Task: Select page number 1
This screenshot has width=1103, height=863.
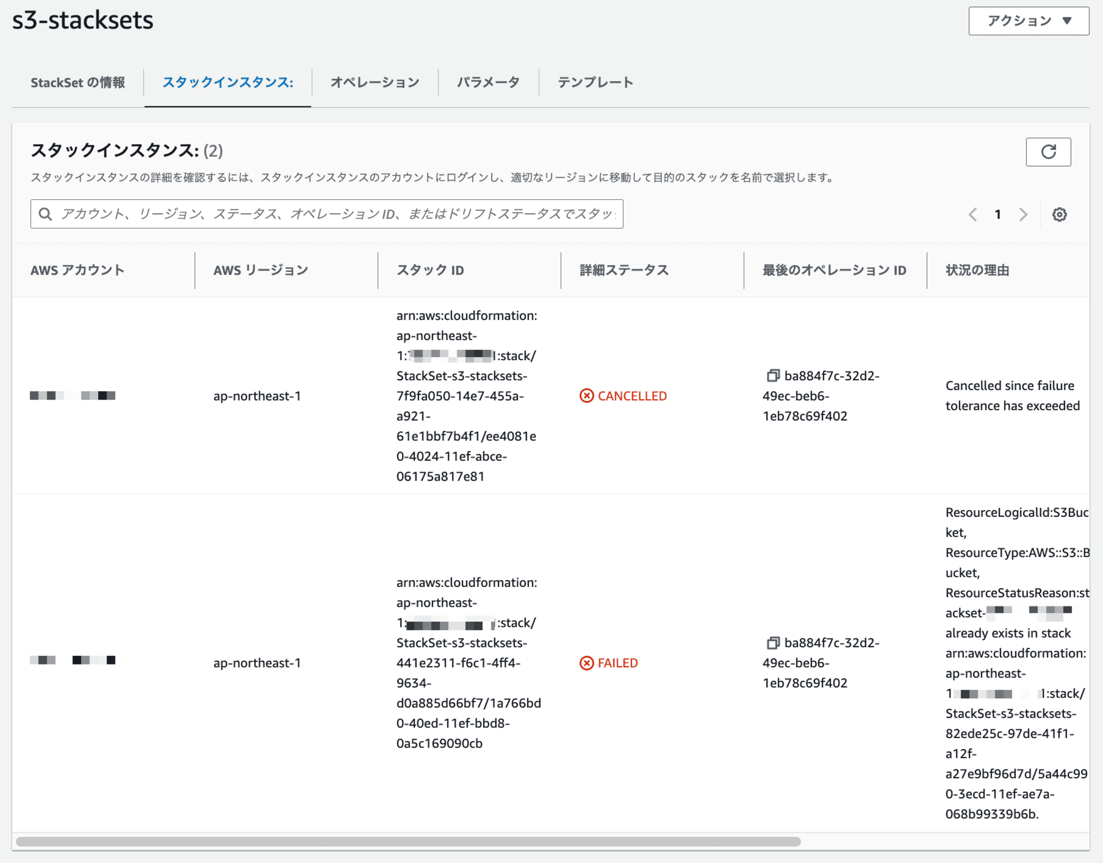Action: [x=998, y=214]
